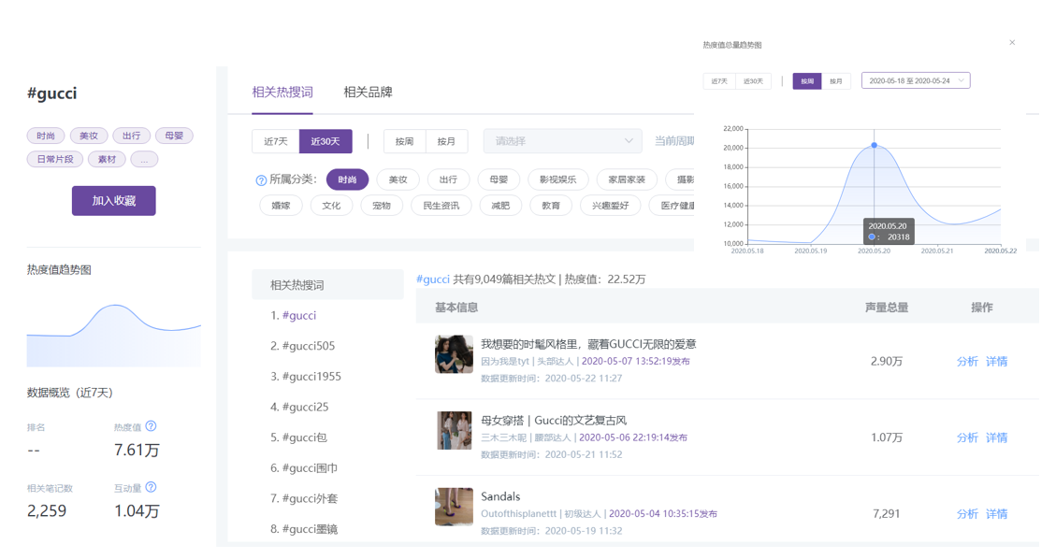Open thumbnail of 母女穿搭 post
Image resolution: width=1056 pixels, height=559 pixels.
click(x=454, y=431)
